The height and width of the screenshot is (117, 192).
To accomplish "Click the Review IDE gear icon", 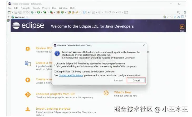I will click(x=28, y=49).
